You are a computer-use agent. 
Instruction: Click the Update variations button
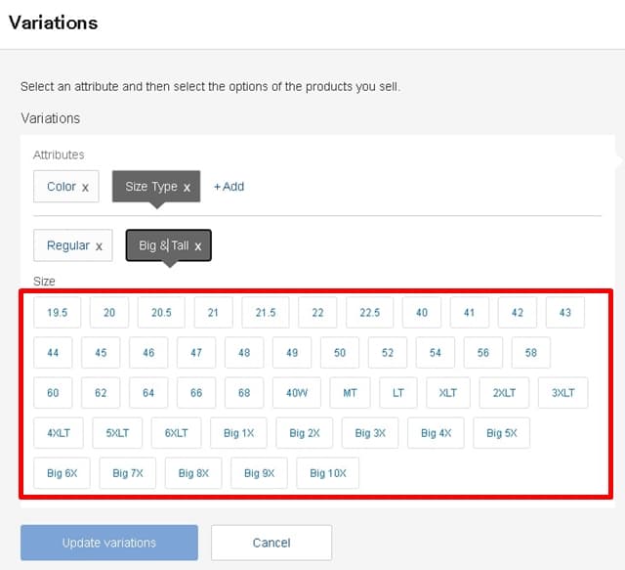pyautogui.click(x=109, y=543)
